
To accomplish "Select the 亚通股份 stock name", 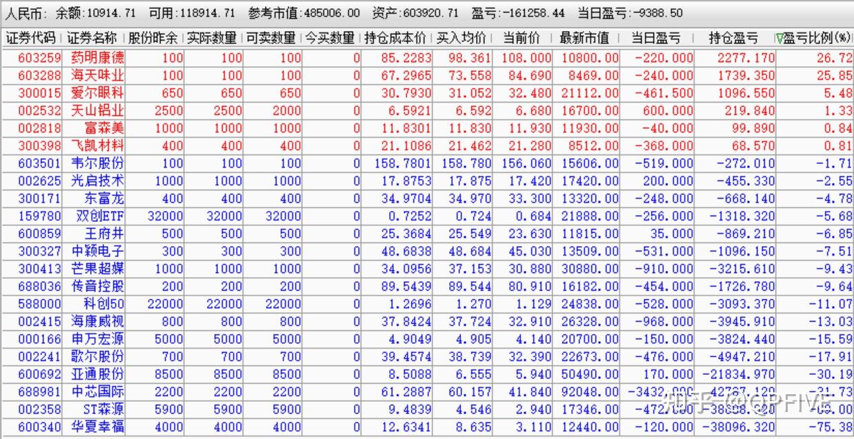I will [97, 374].
